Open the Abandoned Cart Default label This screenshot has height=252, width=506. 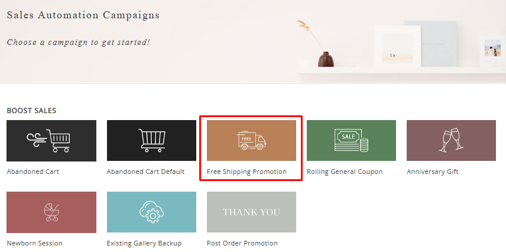(x=145, y=172)
